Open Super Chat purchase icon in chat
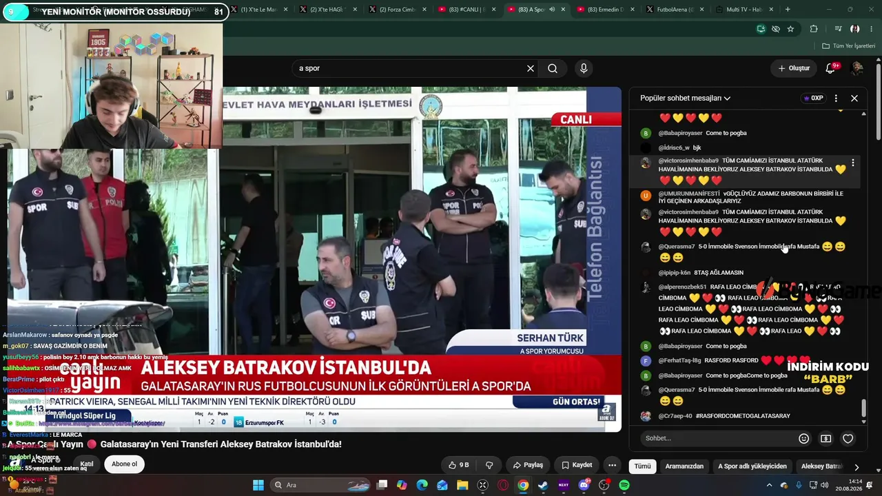 (825, 438)
